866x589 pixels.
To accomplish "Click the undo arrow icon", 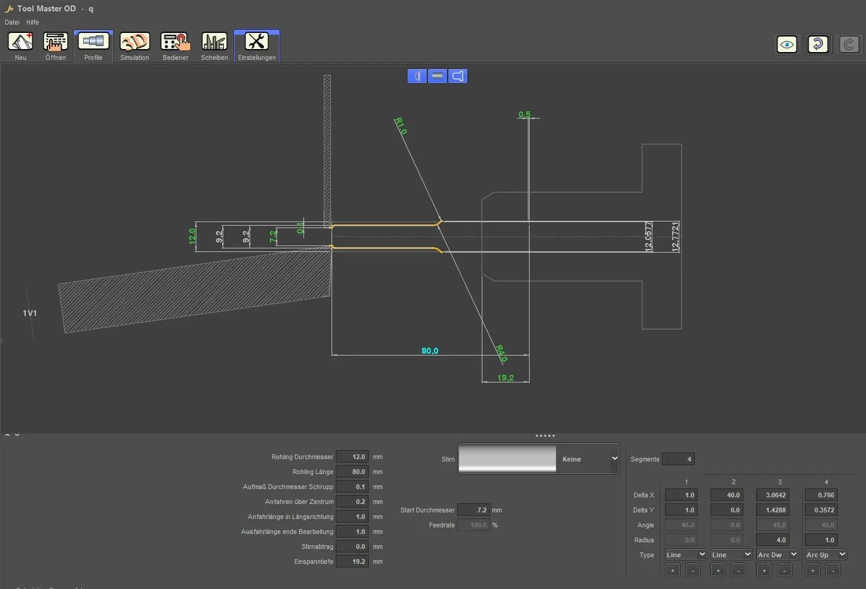I will coord(818,44).
